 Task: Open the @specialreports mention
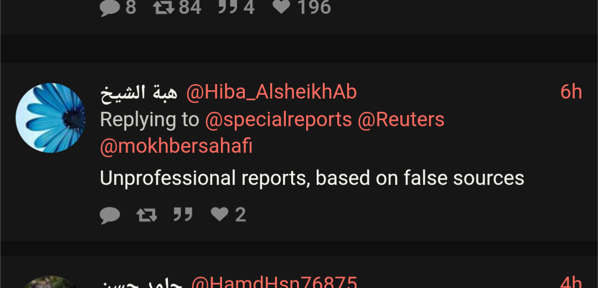click(x=279, y=120)
